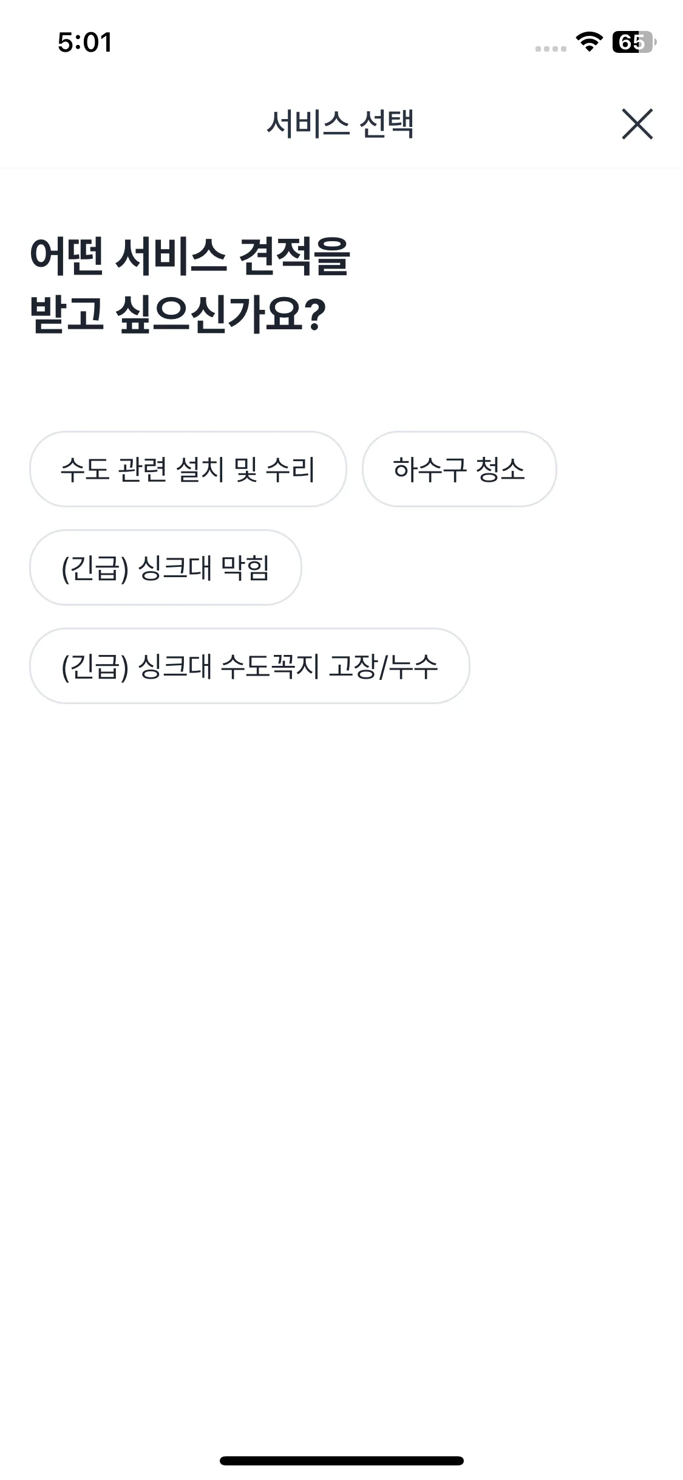Tap the number 65 on battery icon
The width and height of the screenshot is (683, 1480).
(631, 42)
